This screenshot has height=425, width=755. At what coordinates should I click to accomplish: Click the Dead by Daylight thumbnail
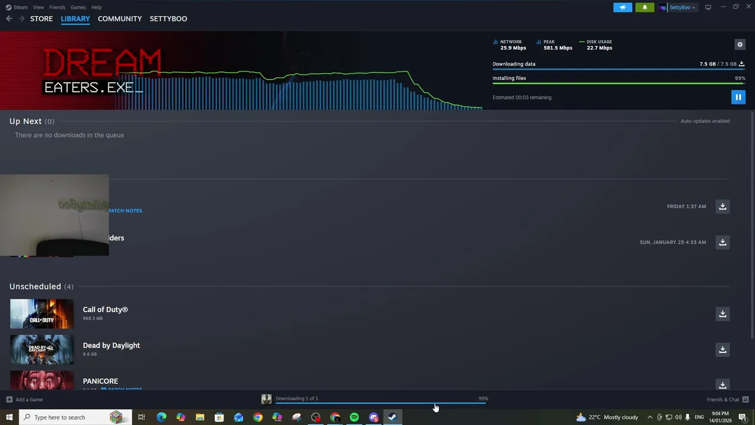[x=42, y=349]
